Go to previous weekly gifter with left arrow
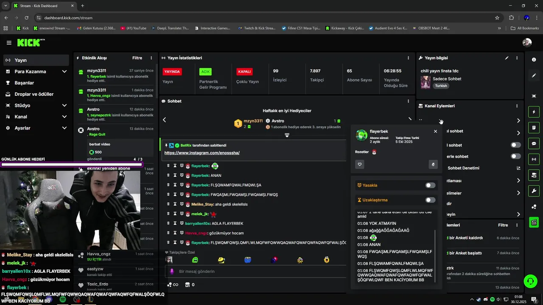 click(x=165, y=120)
